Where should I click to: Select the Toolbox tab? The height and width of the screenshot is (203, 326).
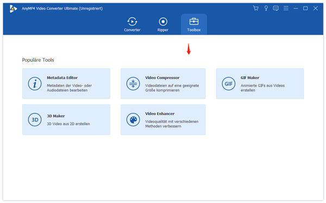[194, 24]
